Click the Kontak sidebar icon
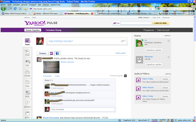Image resolution: width=196 pixels, height=122 pixels. 28,73
